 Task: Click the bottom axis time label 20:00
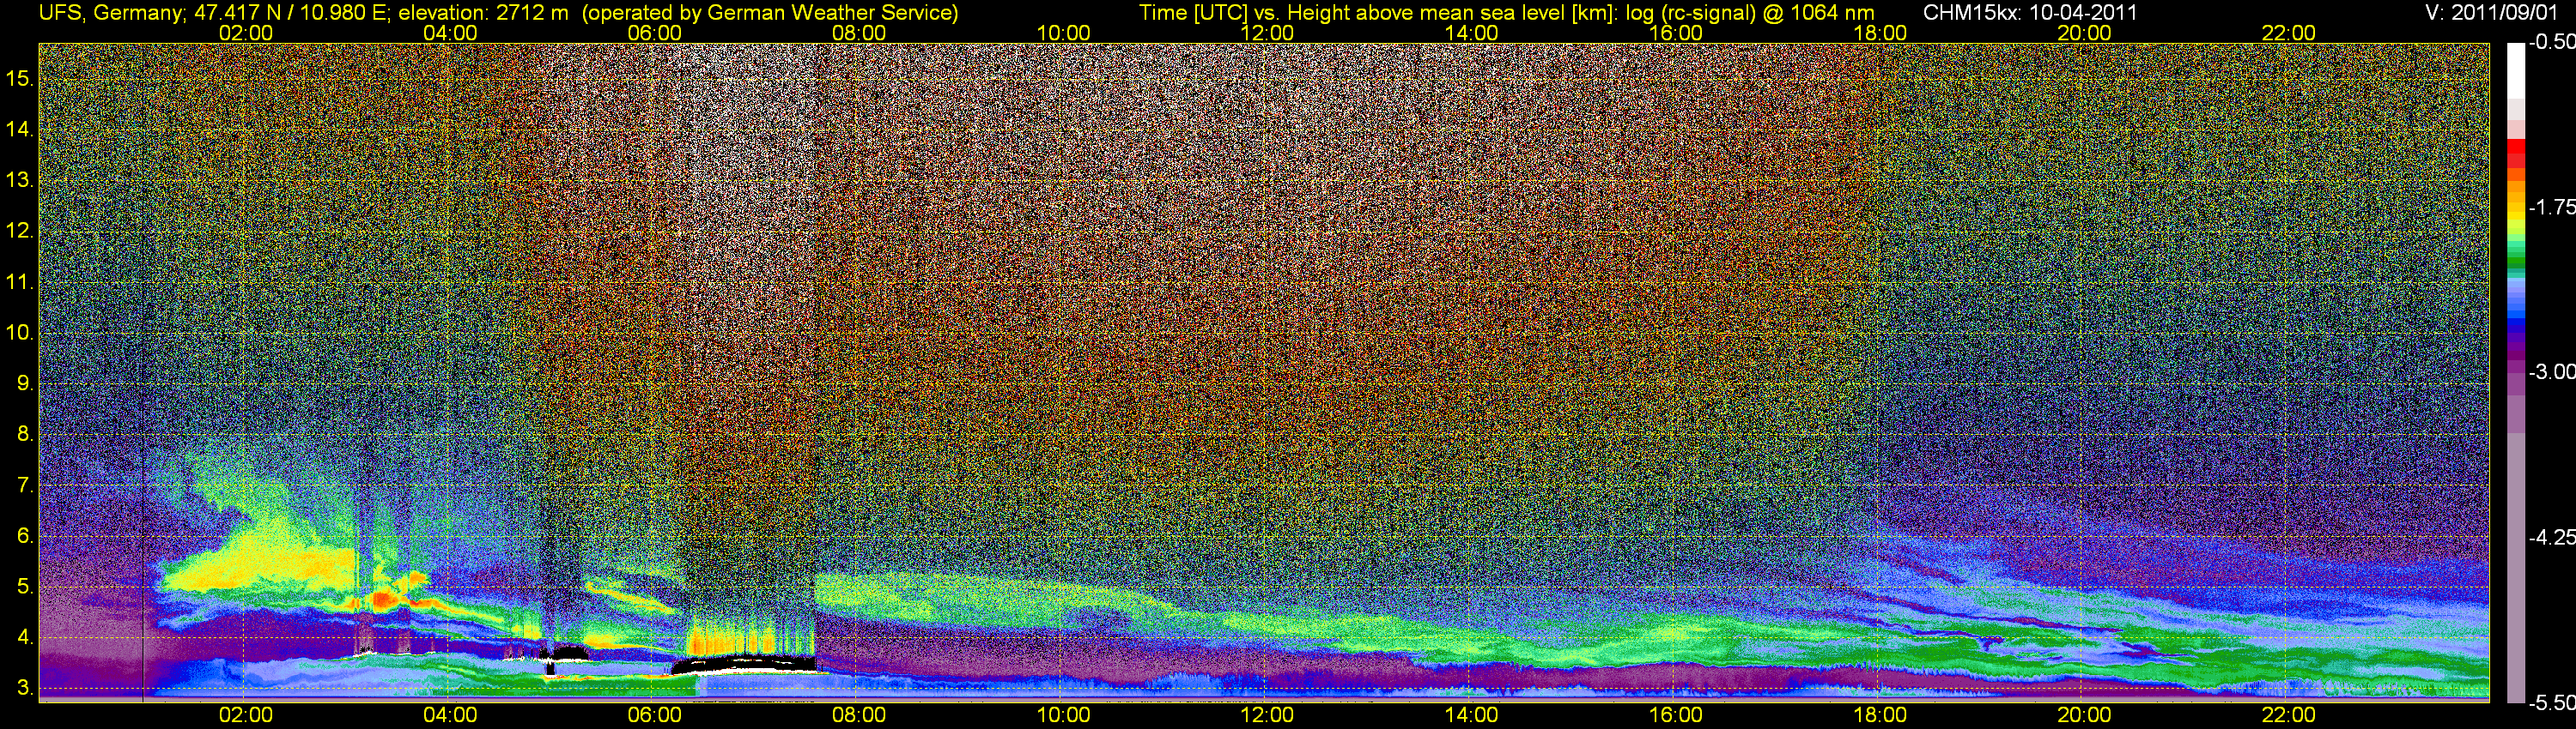click(2084, 715)
